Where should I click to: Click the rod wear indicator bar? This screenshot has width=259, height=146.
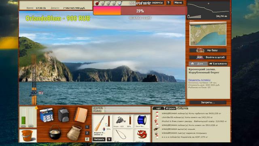109,121
